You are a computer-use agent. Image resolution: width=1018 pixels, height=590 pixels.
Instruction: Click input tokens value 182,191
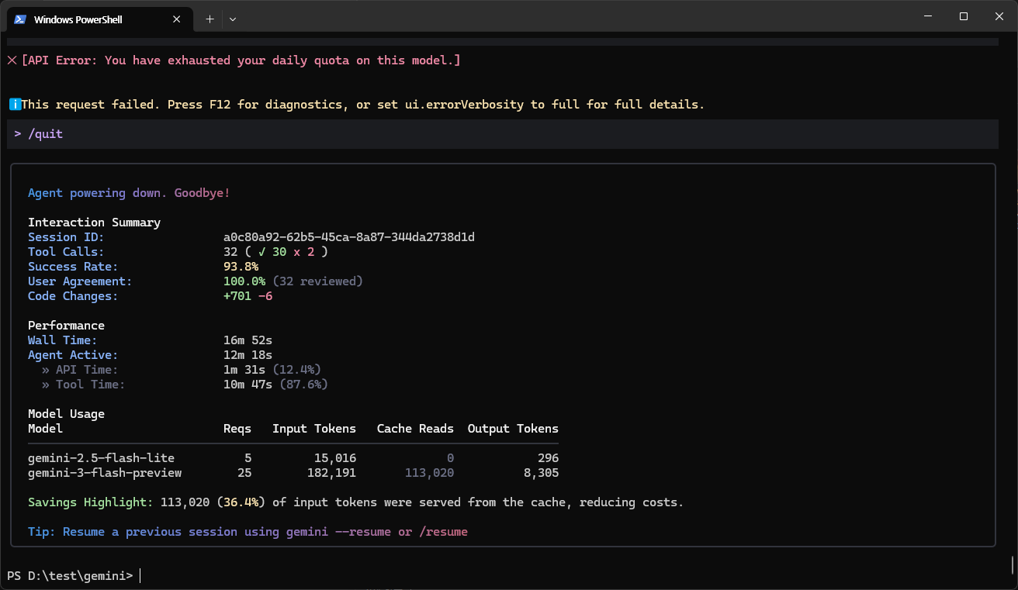click(331, 472)
